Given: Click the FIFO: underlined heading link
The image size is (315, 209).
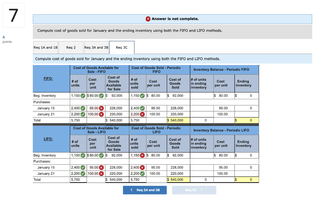Looking at the screenshot, I should click(x=48, y=78).
